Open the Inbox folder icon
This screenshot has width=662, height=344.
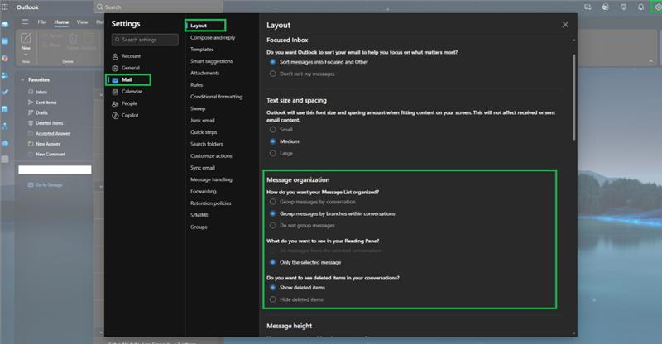pos(31,92)
